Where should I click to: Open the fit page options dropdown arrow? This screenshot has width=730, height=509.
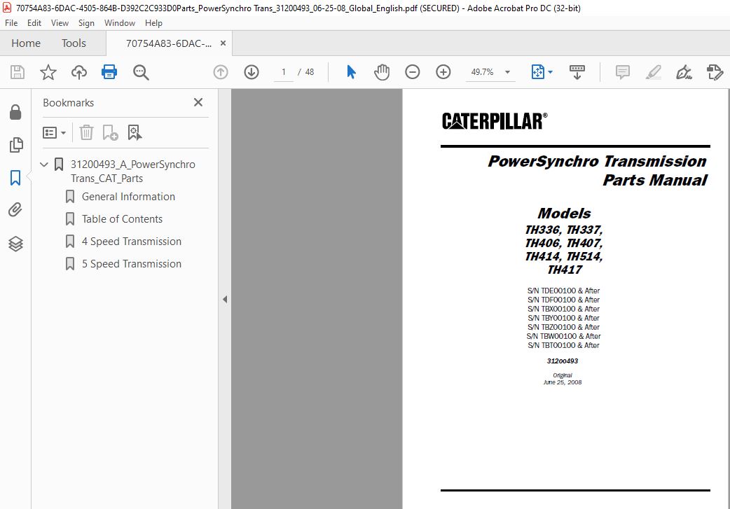[x=550, y=72]
